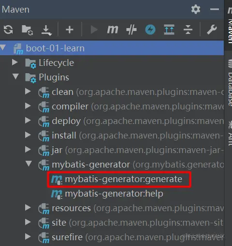Viewport: 232px width, 246px height.
Task: Click the install plugin plug icon
Action: point(44,136)
